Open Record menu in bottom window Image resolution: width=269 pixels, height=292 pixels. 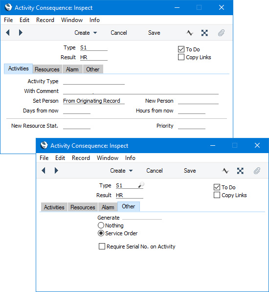[81, 158]
